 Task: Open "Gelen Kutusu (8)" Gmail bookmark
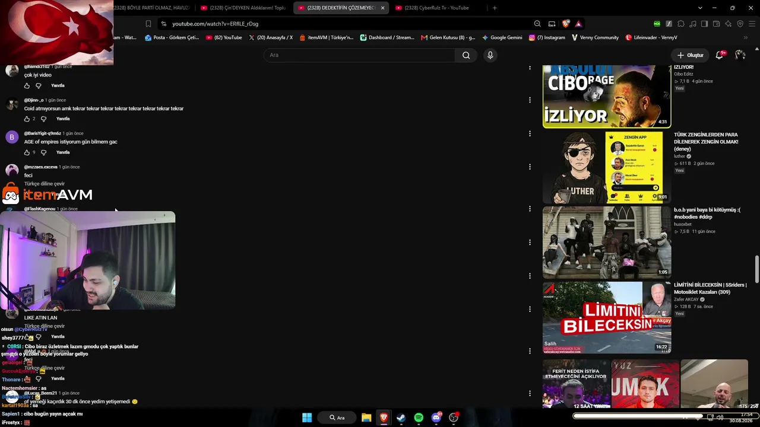(x=448, y=37)
